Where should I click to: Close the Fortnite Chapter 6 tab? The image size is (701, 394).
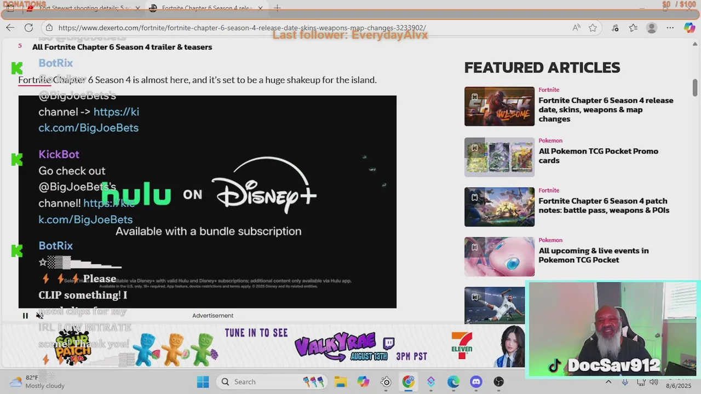point(260,8)
